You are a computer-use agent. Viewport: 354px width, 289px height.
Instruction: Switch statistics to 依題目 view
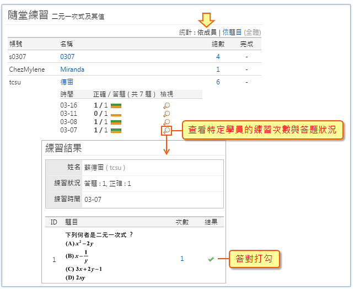tap(232, 33)
